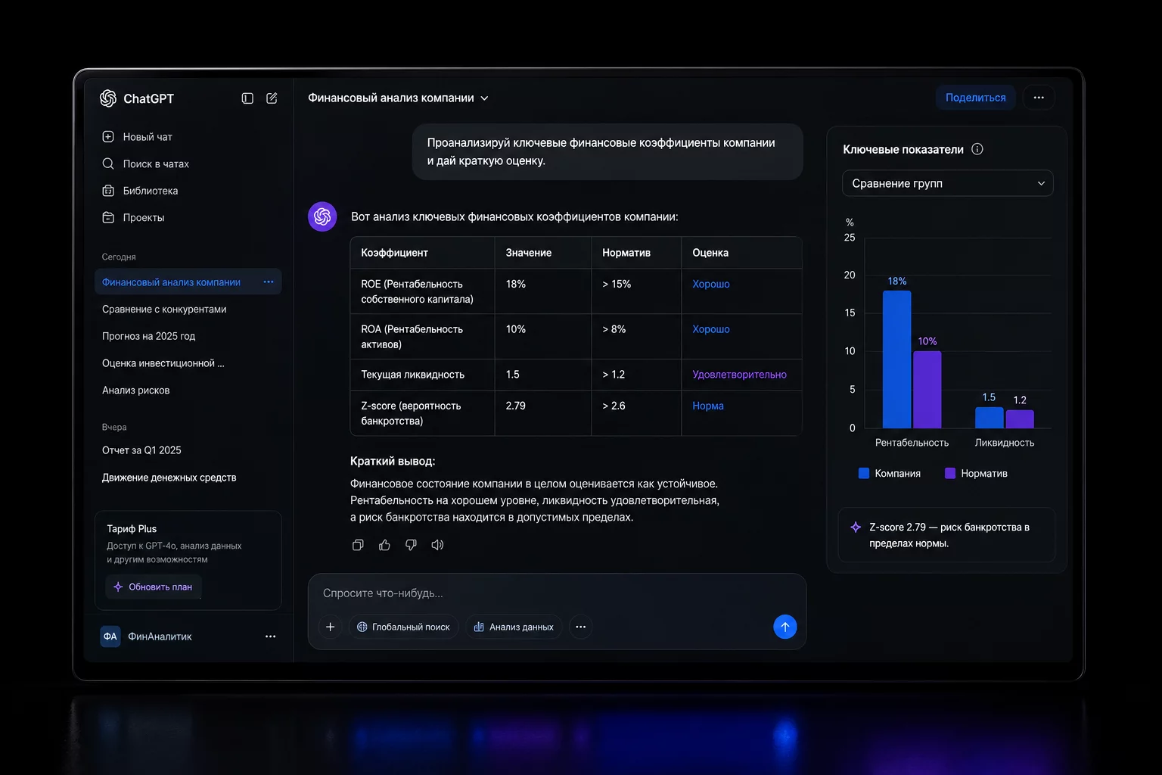Like the response with the thumbs-up icon
This screenshot has height=775, width=1162.
coord(384,545)
